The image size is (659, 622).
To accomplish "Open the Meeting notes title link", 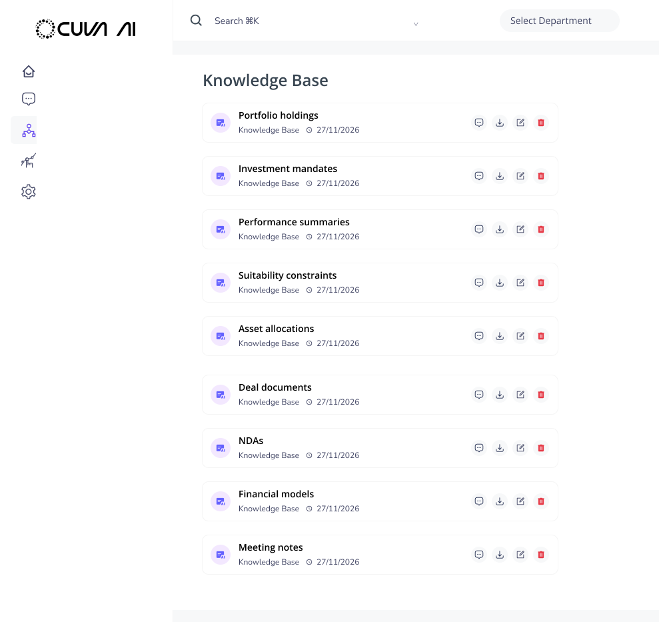I will [271, 547].
